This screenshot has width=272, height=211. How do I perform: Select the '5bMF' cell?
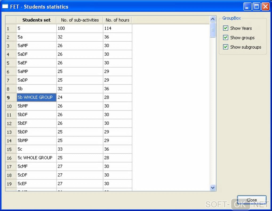coord(37,106)
